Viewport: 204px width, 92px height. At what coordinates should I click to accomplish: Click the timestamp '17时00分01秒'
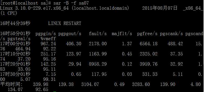click(x=15, y=44)
